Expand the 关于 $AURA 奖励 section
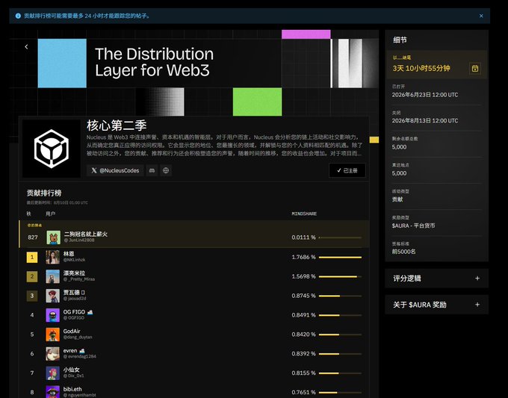The height and width of the screenshot is (398, 508). 436,305
